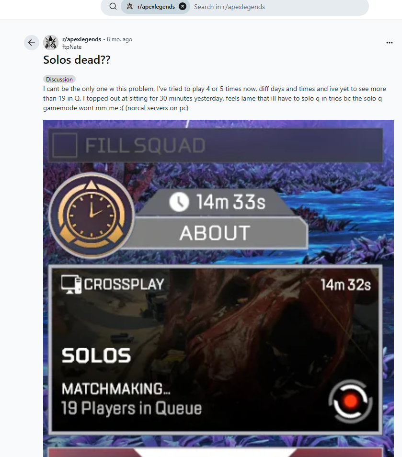Select the SOLOS game mode card

(x=215, y=349)
